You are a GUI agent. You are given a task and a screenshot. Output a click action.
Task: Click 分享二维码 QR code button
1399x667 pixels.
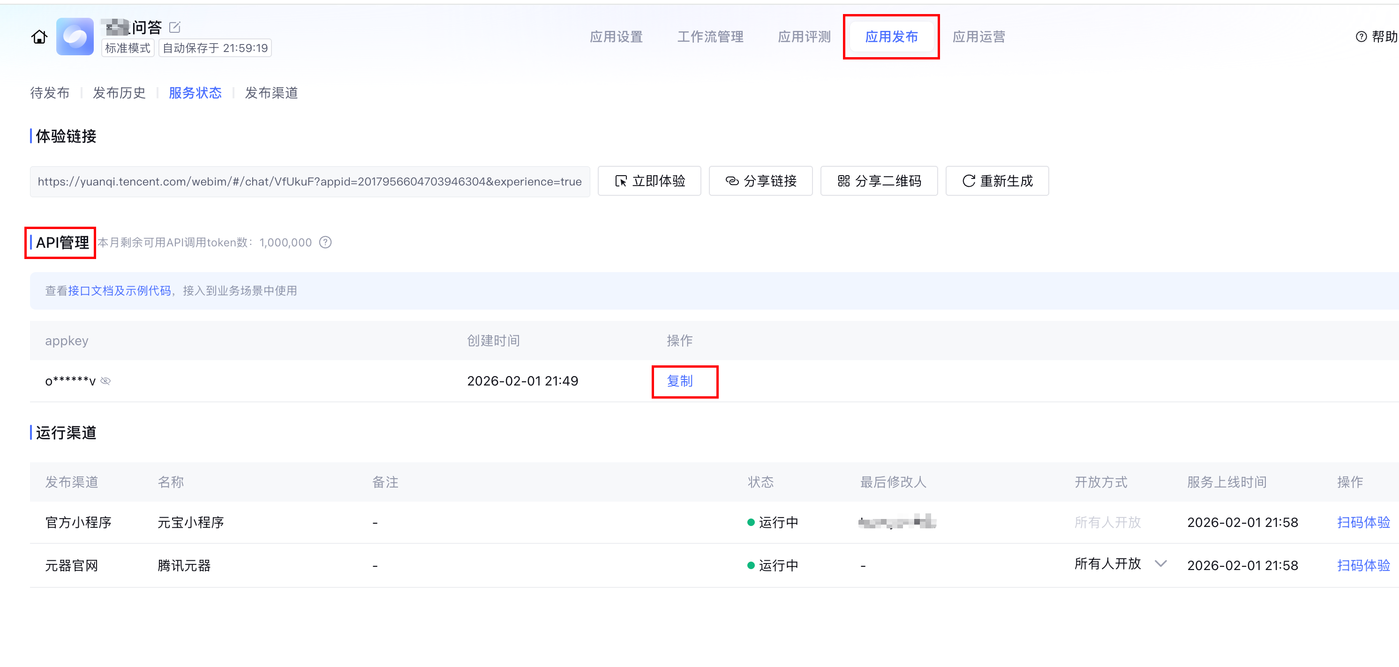click(879, 181)
